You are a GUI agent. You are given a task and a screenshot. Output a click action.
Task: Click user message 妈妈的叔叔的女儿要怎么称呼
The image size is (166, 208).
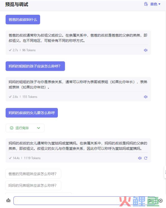[32, 113]
